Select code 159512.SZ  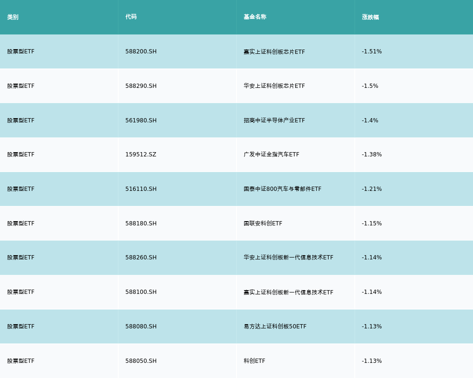tap(141, 155)
